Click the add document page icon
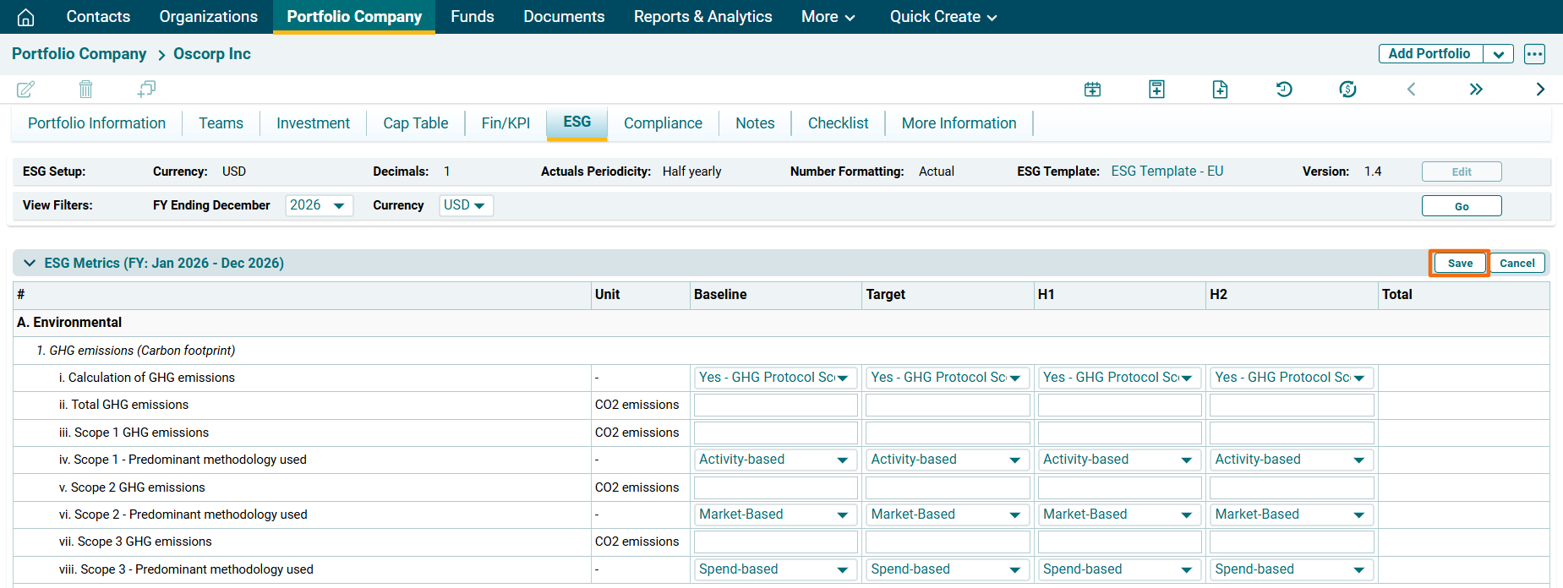This screenshot has width=1563, height=588. [x=1220, y=90]
